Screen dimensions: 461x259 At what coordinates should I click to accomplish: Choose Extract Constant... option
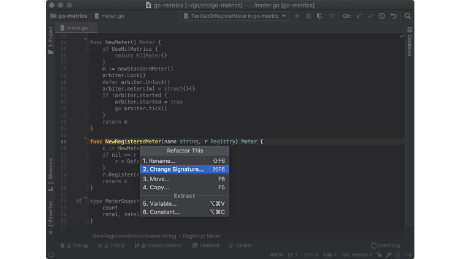coord(185,212)
